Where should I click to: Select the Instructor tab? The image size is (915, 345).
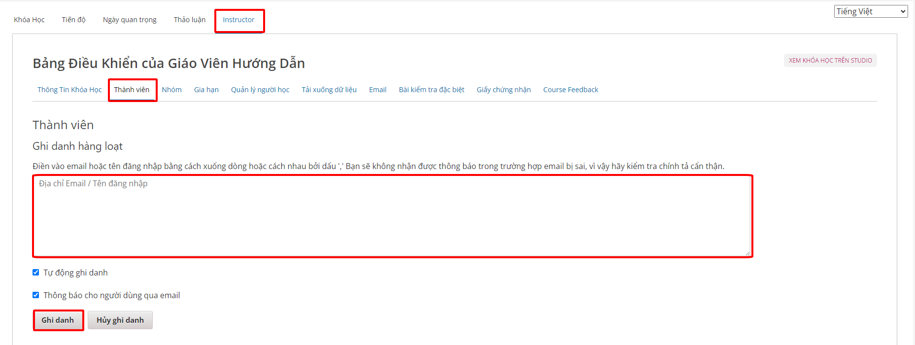[238, 20]
